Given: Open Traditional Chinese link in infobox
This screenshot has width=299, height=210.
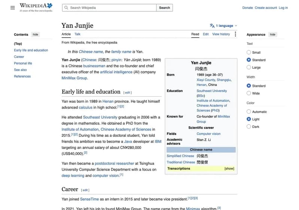Looking at the screenshot, I should (x=181, y=162).
